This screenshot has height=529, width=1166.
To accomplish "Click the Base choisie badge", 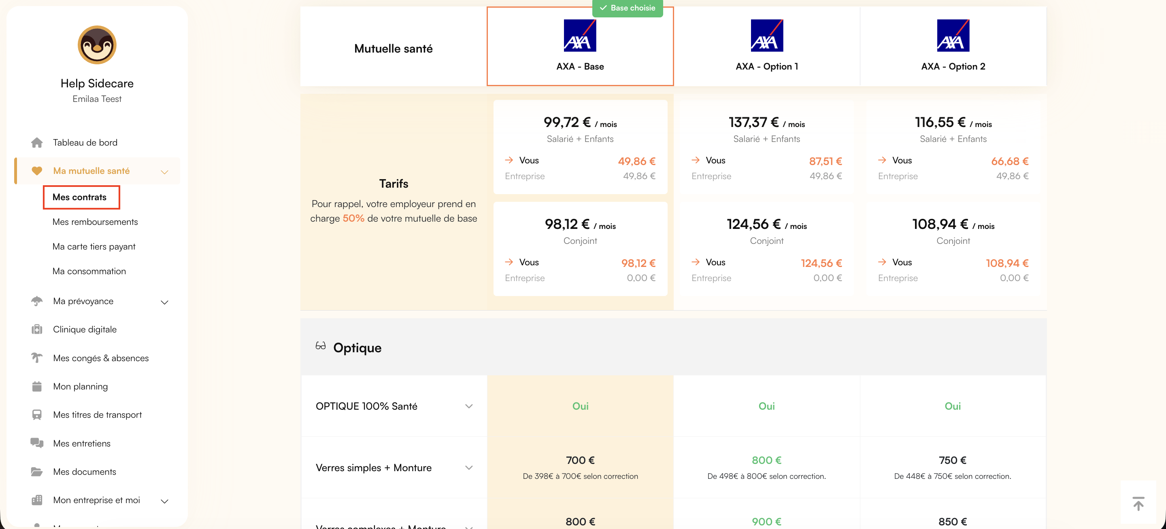I will [628, 8].
